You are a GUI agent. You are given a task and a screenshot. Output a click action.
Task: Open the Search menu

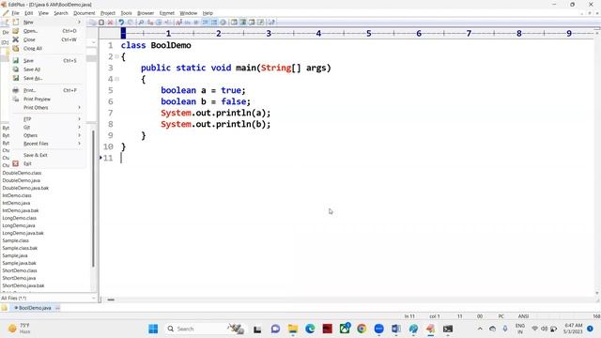click(x=60, y=13)
